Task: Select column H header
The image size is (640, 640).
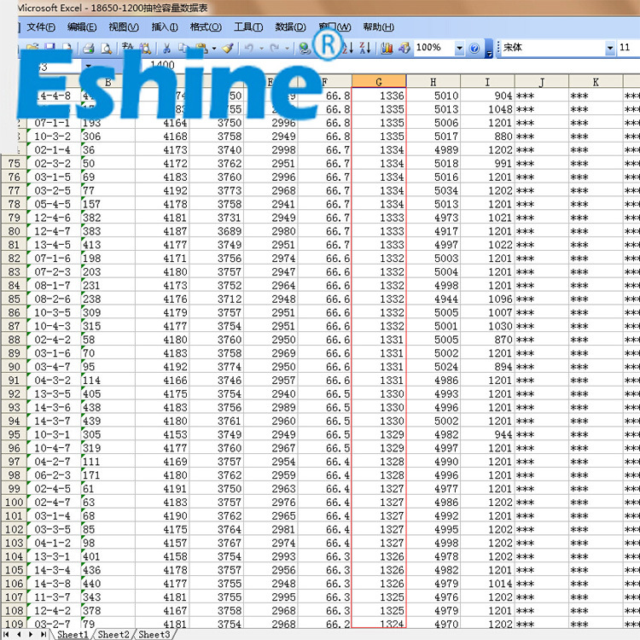Action: pyautogui.click(x=433, y=82)
